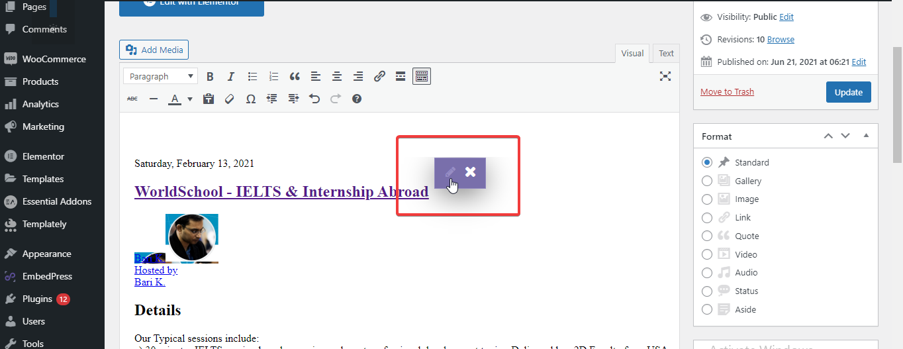Edit the post visibility
This screenshot has height=349, width=903.
786,17
